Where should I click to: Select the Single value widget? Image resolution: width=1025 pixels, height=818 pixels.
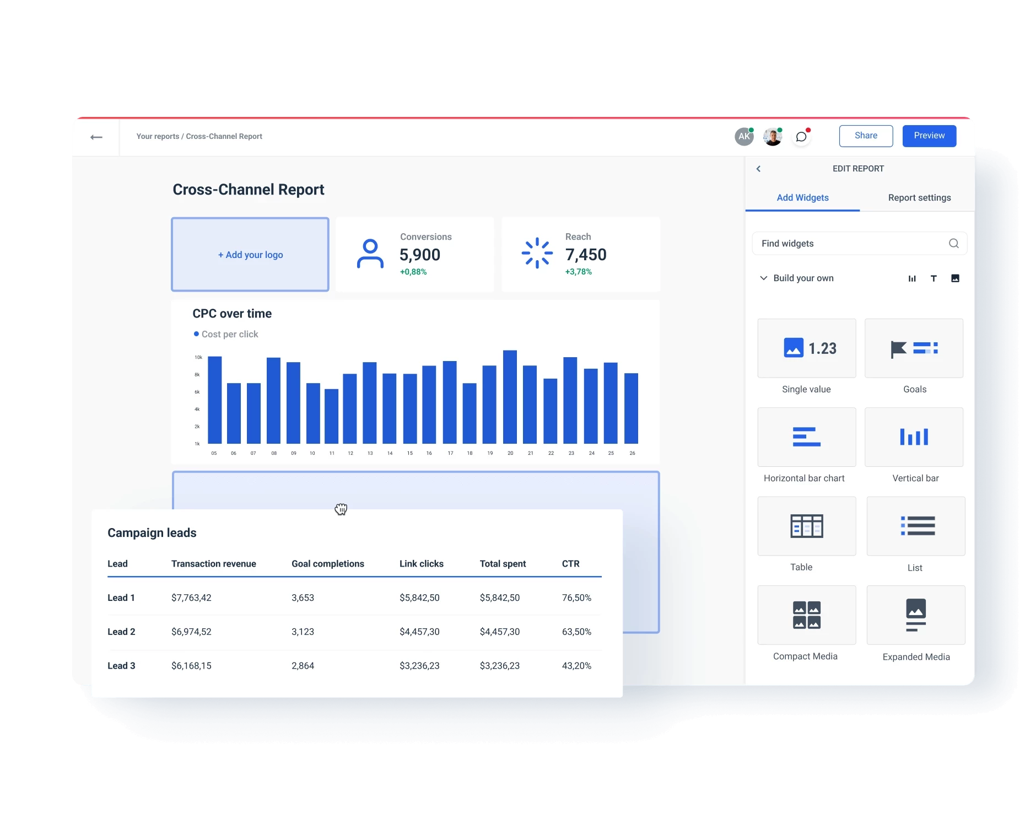point(806,348)
